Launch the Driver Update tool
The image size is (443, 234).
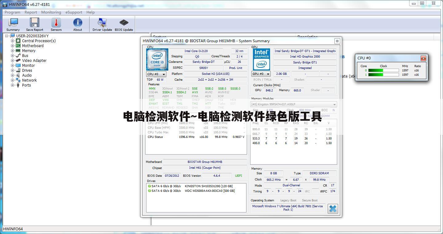point(102,22)
